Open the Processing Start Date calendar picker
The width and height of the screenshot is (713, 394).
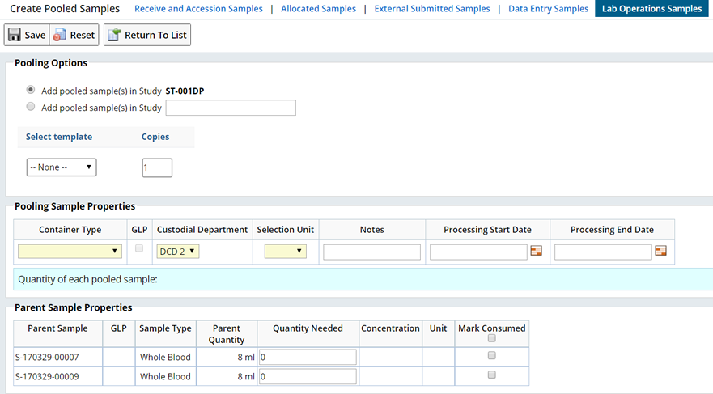coord(536,251)
